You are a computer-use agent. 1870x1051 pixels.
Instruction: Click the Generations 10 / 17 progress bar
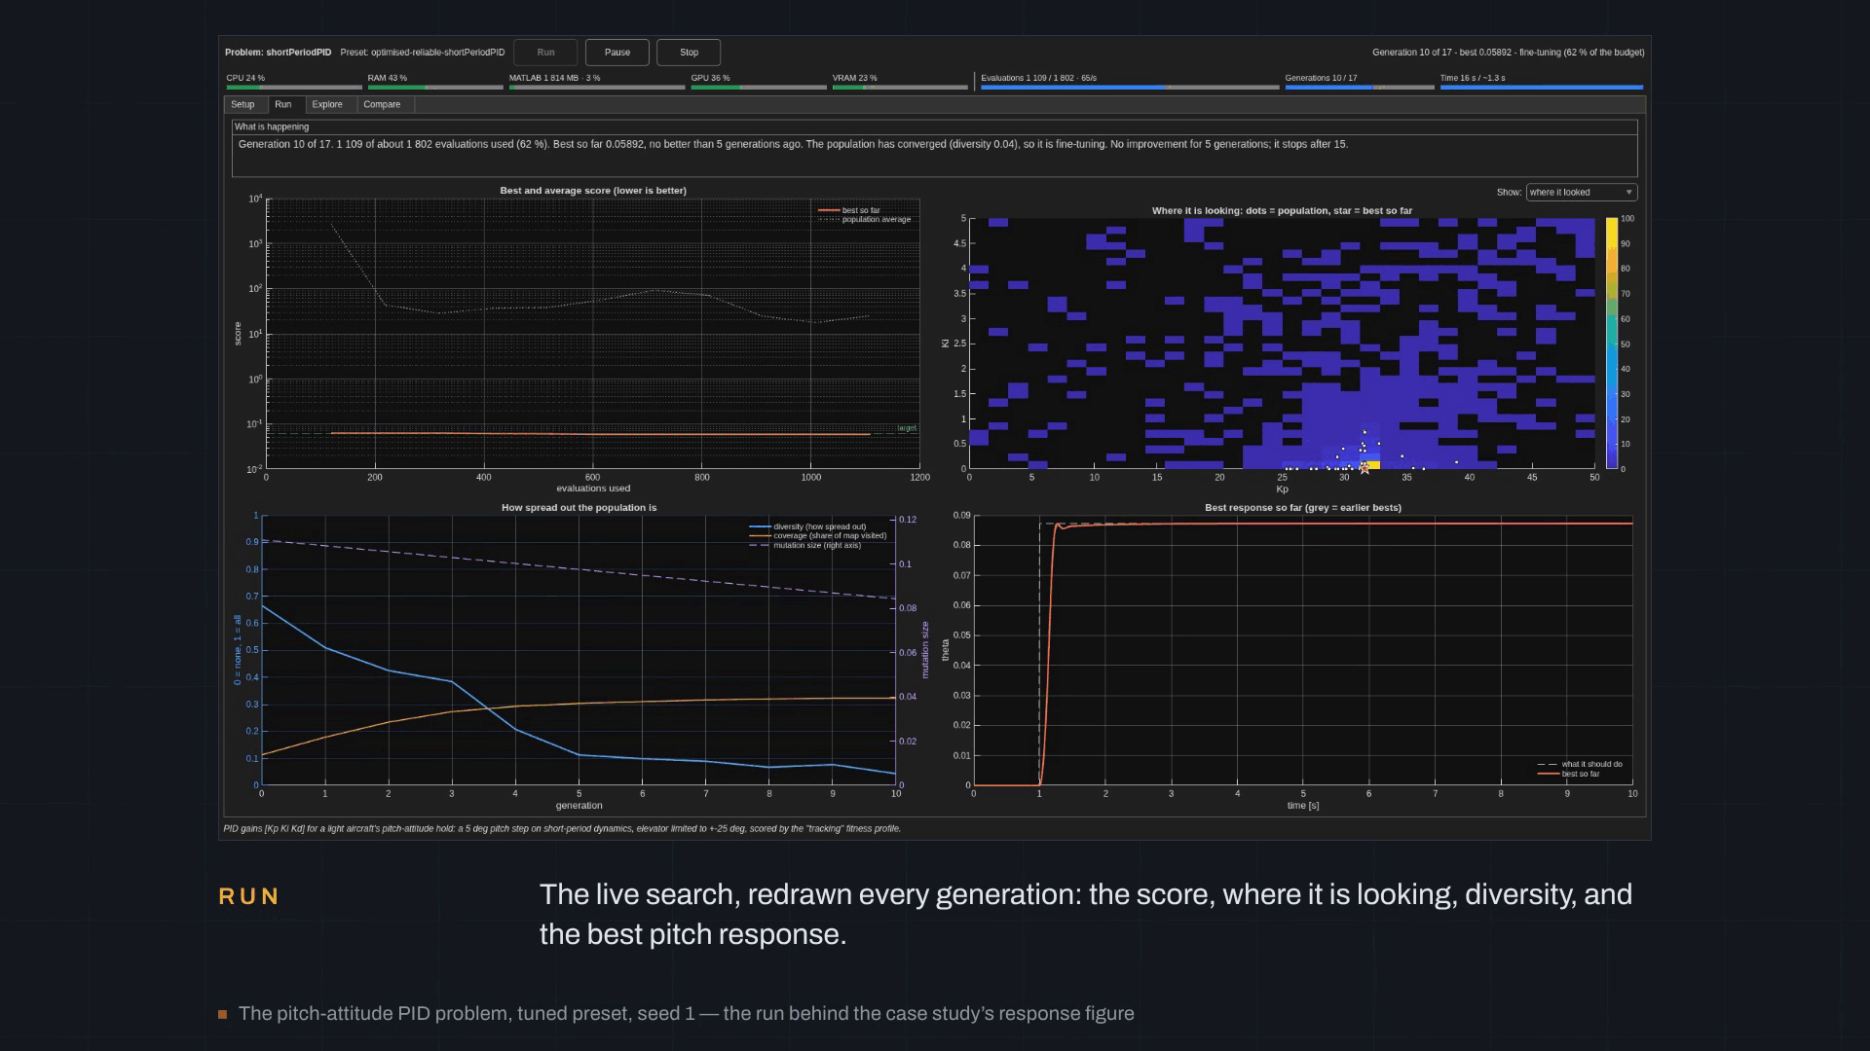[1360, 88]
